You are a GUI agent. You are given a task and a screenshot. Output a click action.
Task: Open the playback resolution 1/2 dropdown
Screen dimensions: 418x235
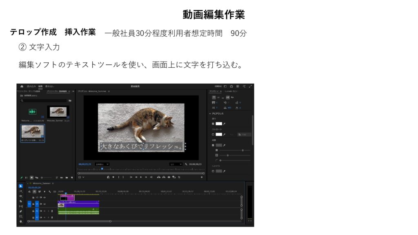[x=176, y=164]
